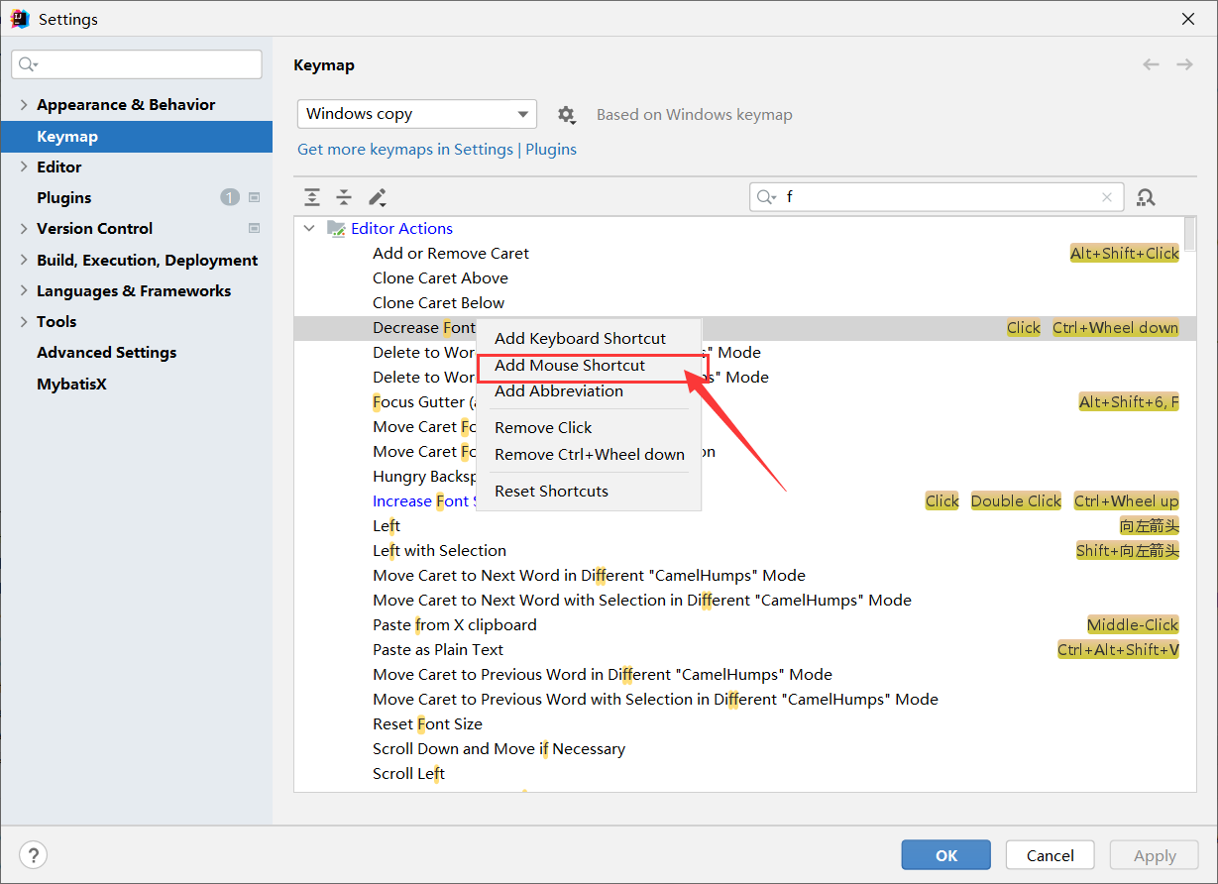
Task: Select Paste as Plain Text action
Action: tap(438, 650)
